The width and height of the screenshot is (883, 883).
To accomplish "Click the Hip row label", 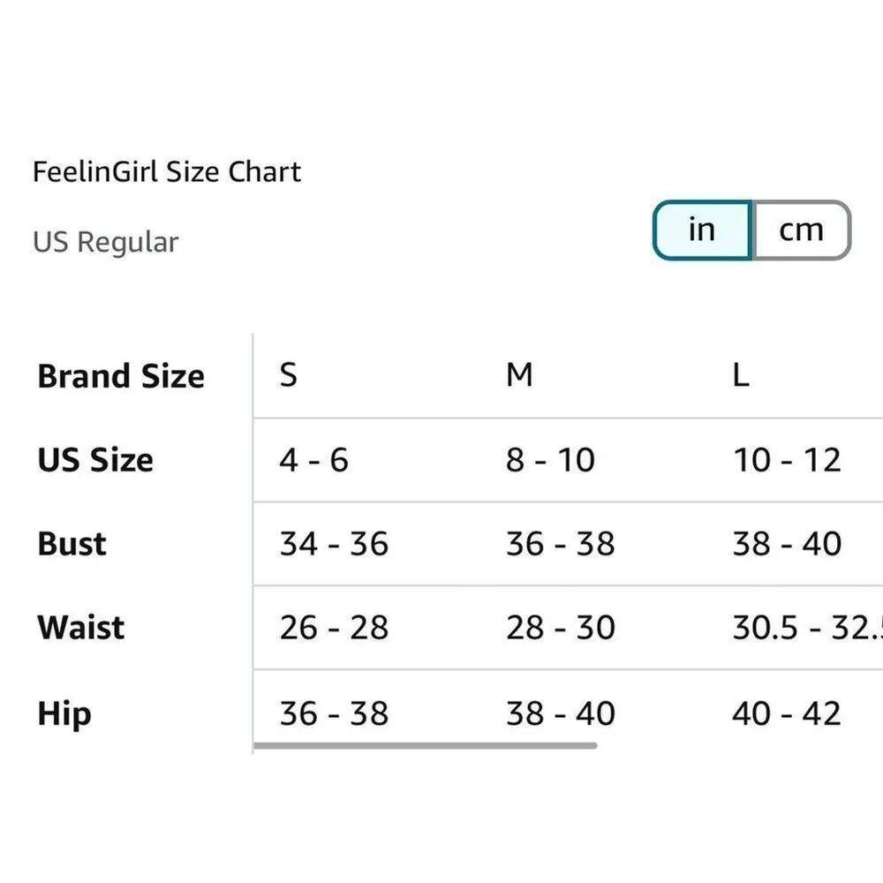I will coord(62,713).
